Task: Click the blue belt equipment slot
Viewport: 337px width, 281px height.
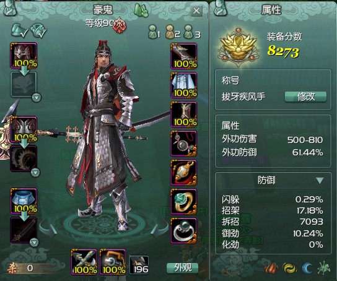Action: coord(24,201)
